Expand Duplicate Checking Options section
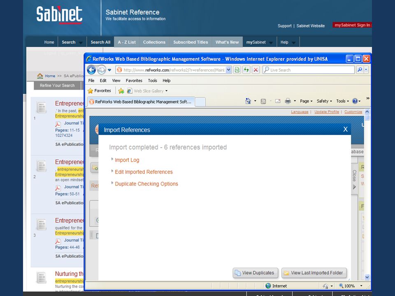Image resolution: width=395 pixels, height=296 pixels. (146, 184)
